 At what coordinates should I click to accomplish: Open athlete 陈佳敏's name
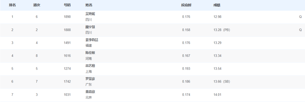click(90, 53)
